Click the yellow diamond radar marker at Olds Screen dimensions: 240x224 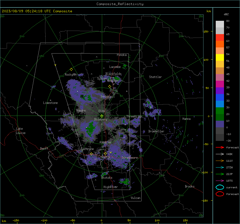(102, 116)
